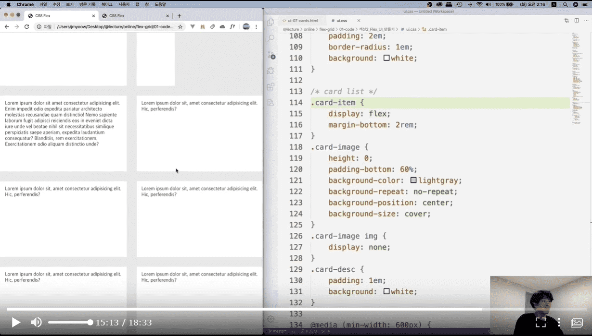Reload the Chrome page
Viewport: 592px width, 336px height.
[x=27, y=27]
